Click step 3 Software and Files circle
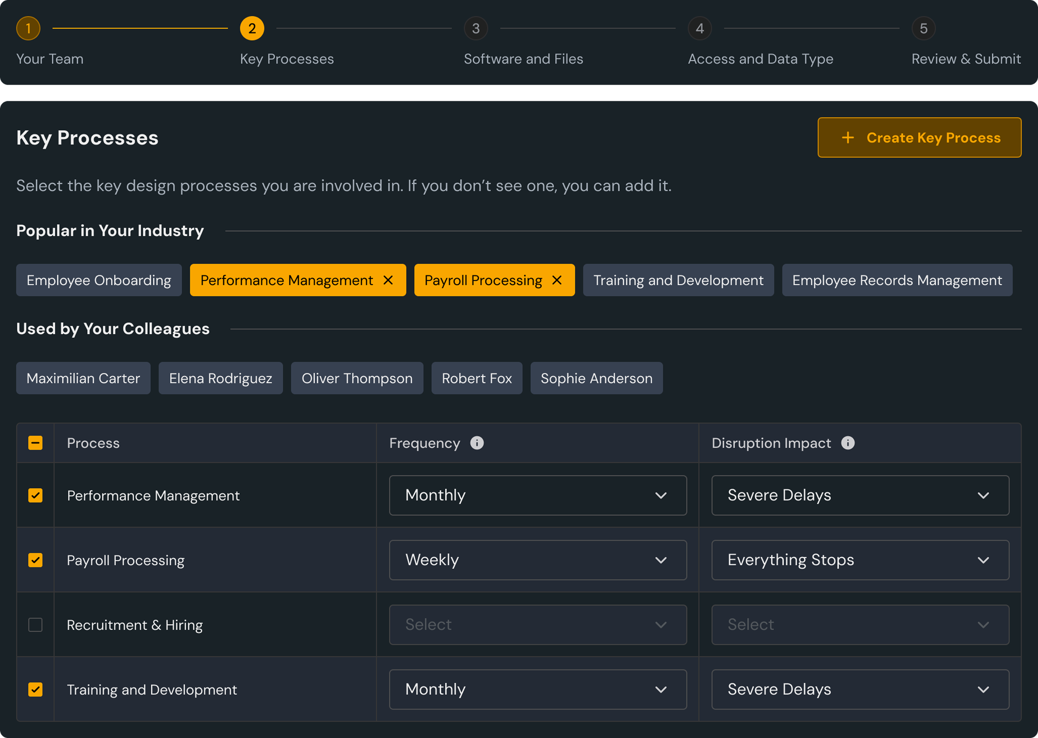The height and width of the screenshot is (738, 1038). click(x=475, y=28)
